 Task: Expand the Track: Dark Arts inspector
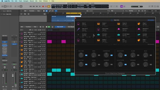(1, 14)
